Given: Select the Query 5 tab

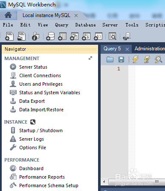Looking at the screenshot, I should pos(112,49).
